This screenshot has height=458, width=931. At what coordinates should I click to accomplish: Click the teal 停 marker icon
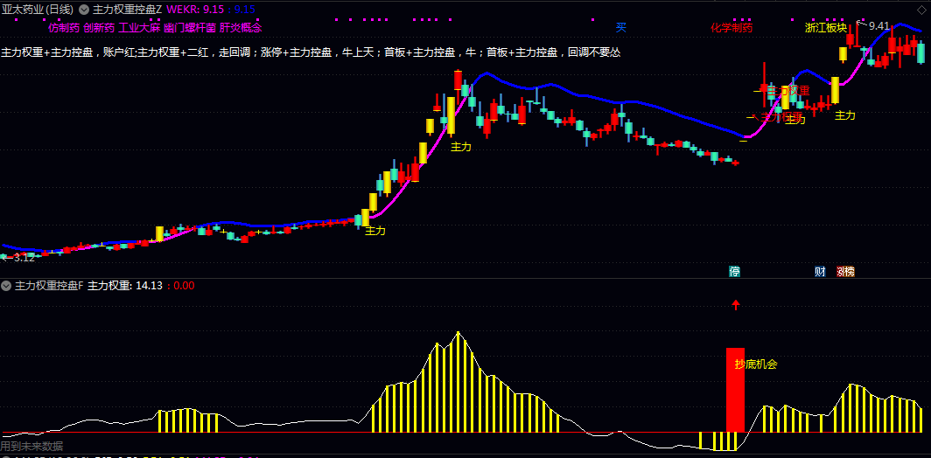735,272
